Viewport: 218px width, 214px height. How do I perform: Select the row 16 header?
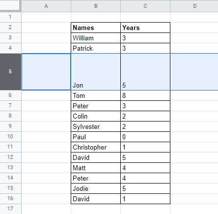coord(10,199)
